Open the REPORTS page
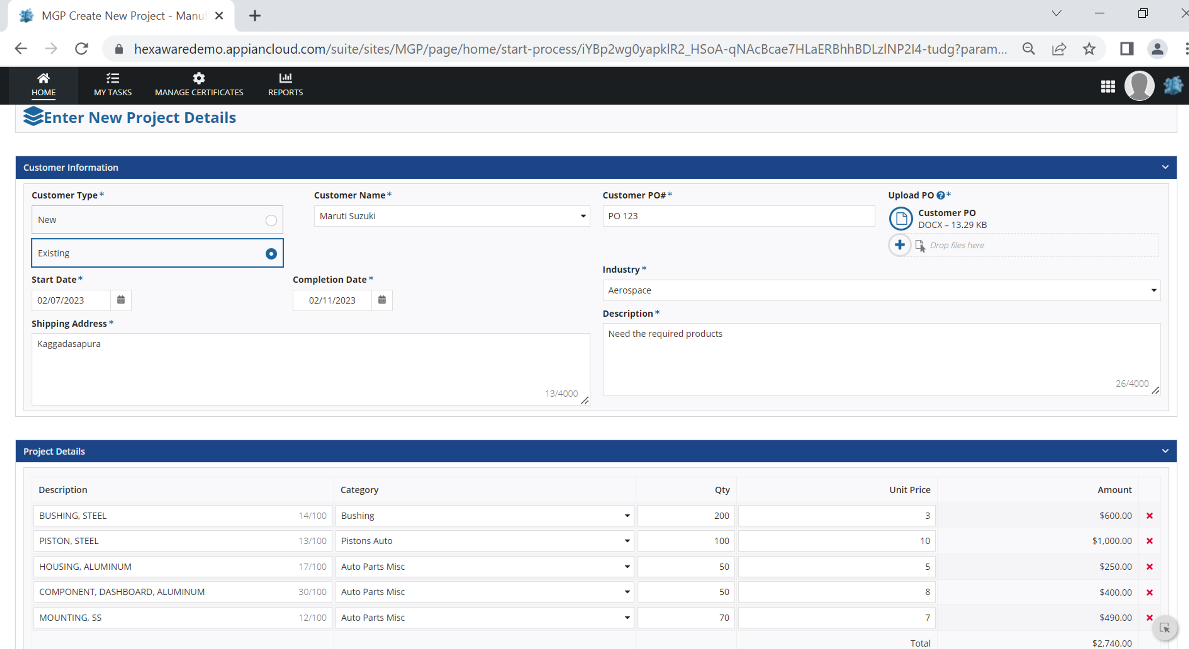The height and width of the screenshot is (649, 1189). [x=285, y=85]
